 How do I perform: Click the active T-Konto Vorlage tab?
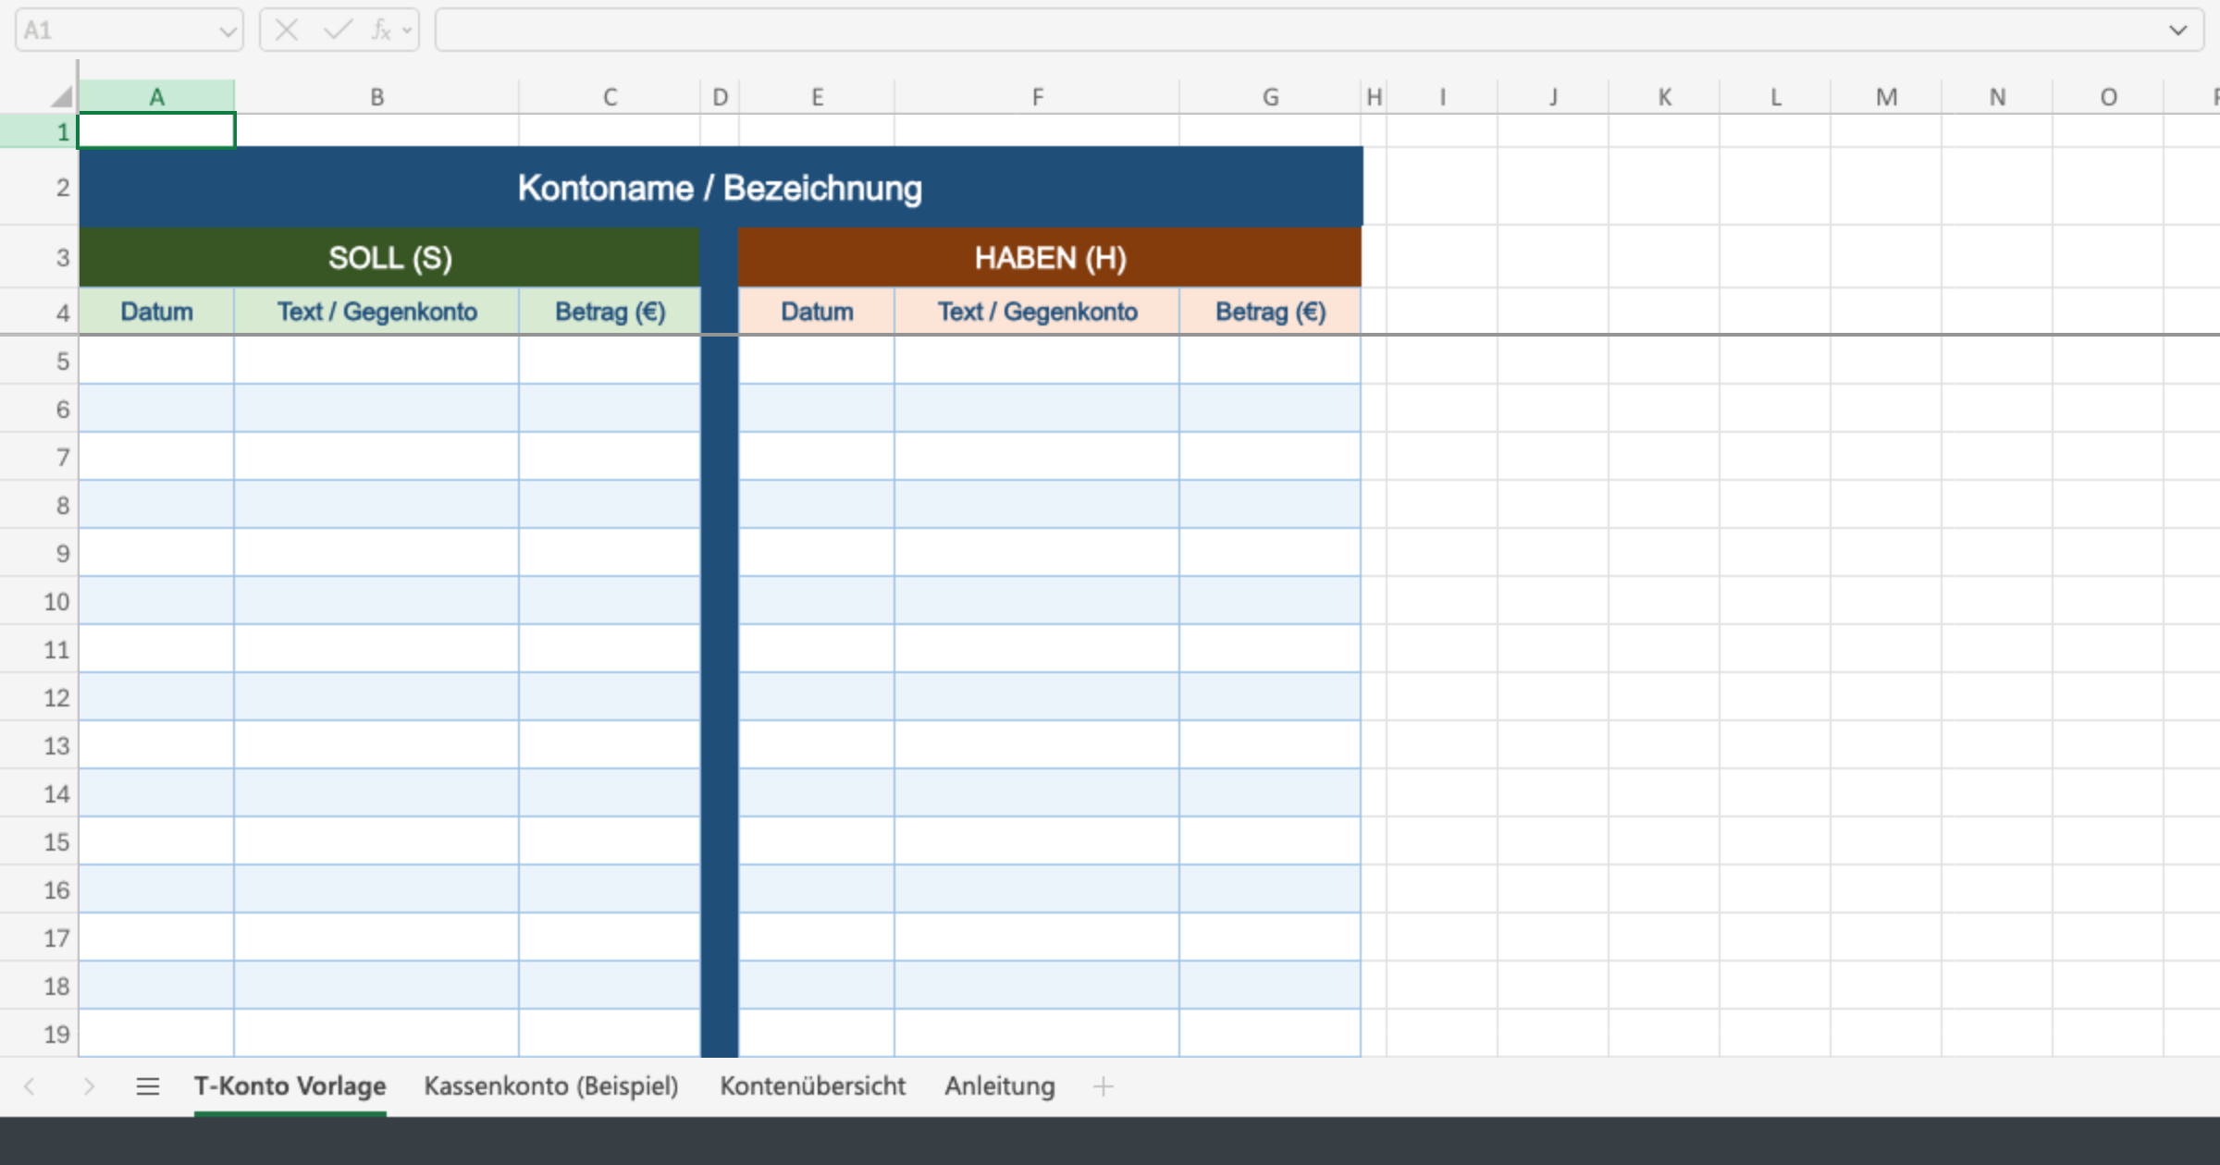coord(290,1086)
